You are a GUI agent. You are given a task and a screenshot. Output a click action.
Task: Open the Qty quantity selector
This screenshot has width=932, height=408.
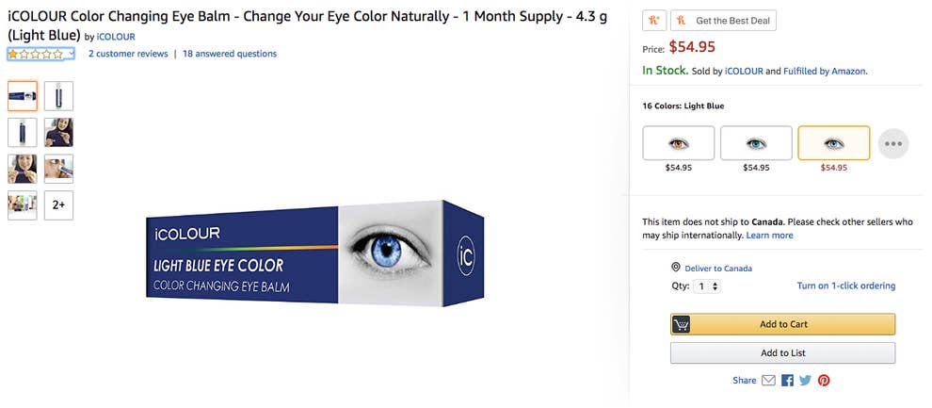(x=707, y=286)
